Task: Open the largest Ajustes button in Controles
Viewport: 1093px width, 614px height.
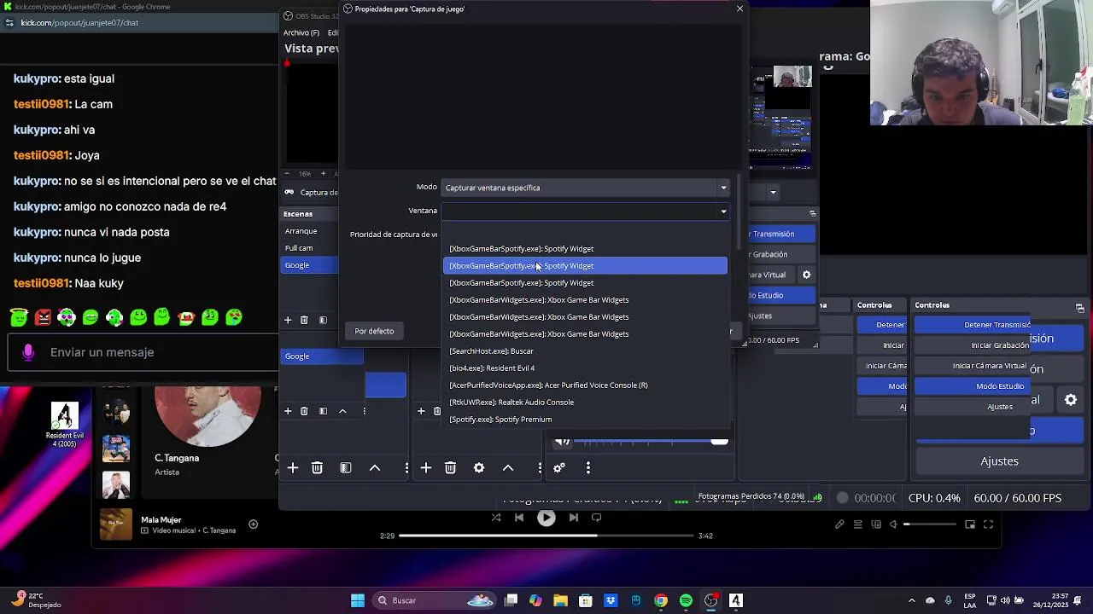Action: coord(1000,461)
